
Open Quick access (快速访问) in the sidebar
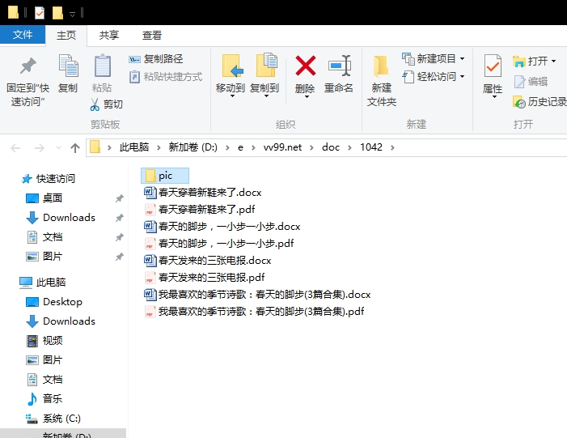pos(48,178)
